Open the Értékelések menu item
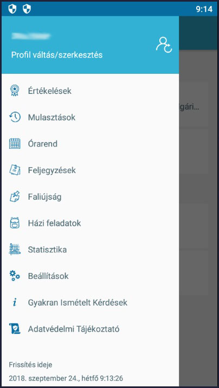219x388 pixels. 90,91
